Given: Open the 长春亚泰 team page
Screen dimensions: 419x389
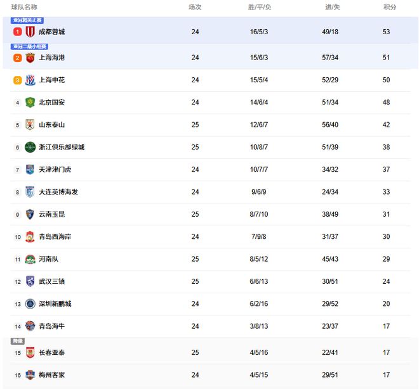Looking at the screenshot, I should [x=51, y=352].
